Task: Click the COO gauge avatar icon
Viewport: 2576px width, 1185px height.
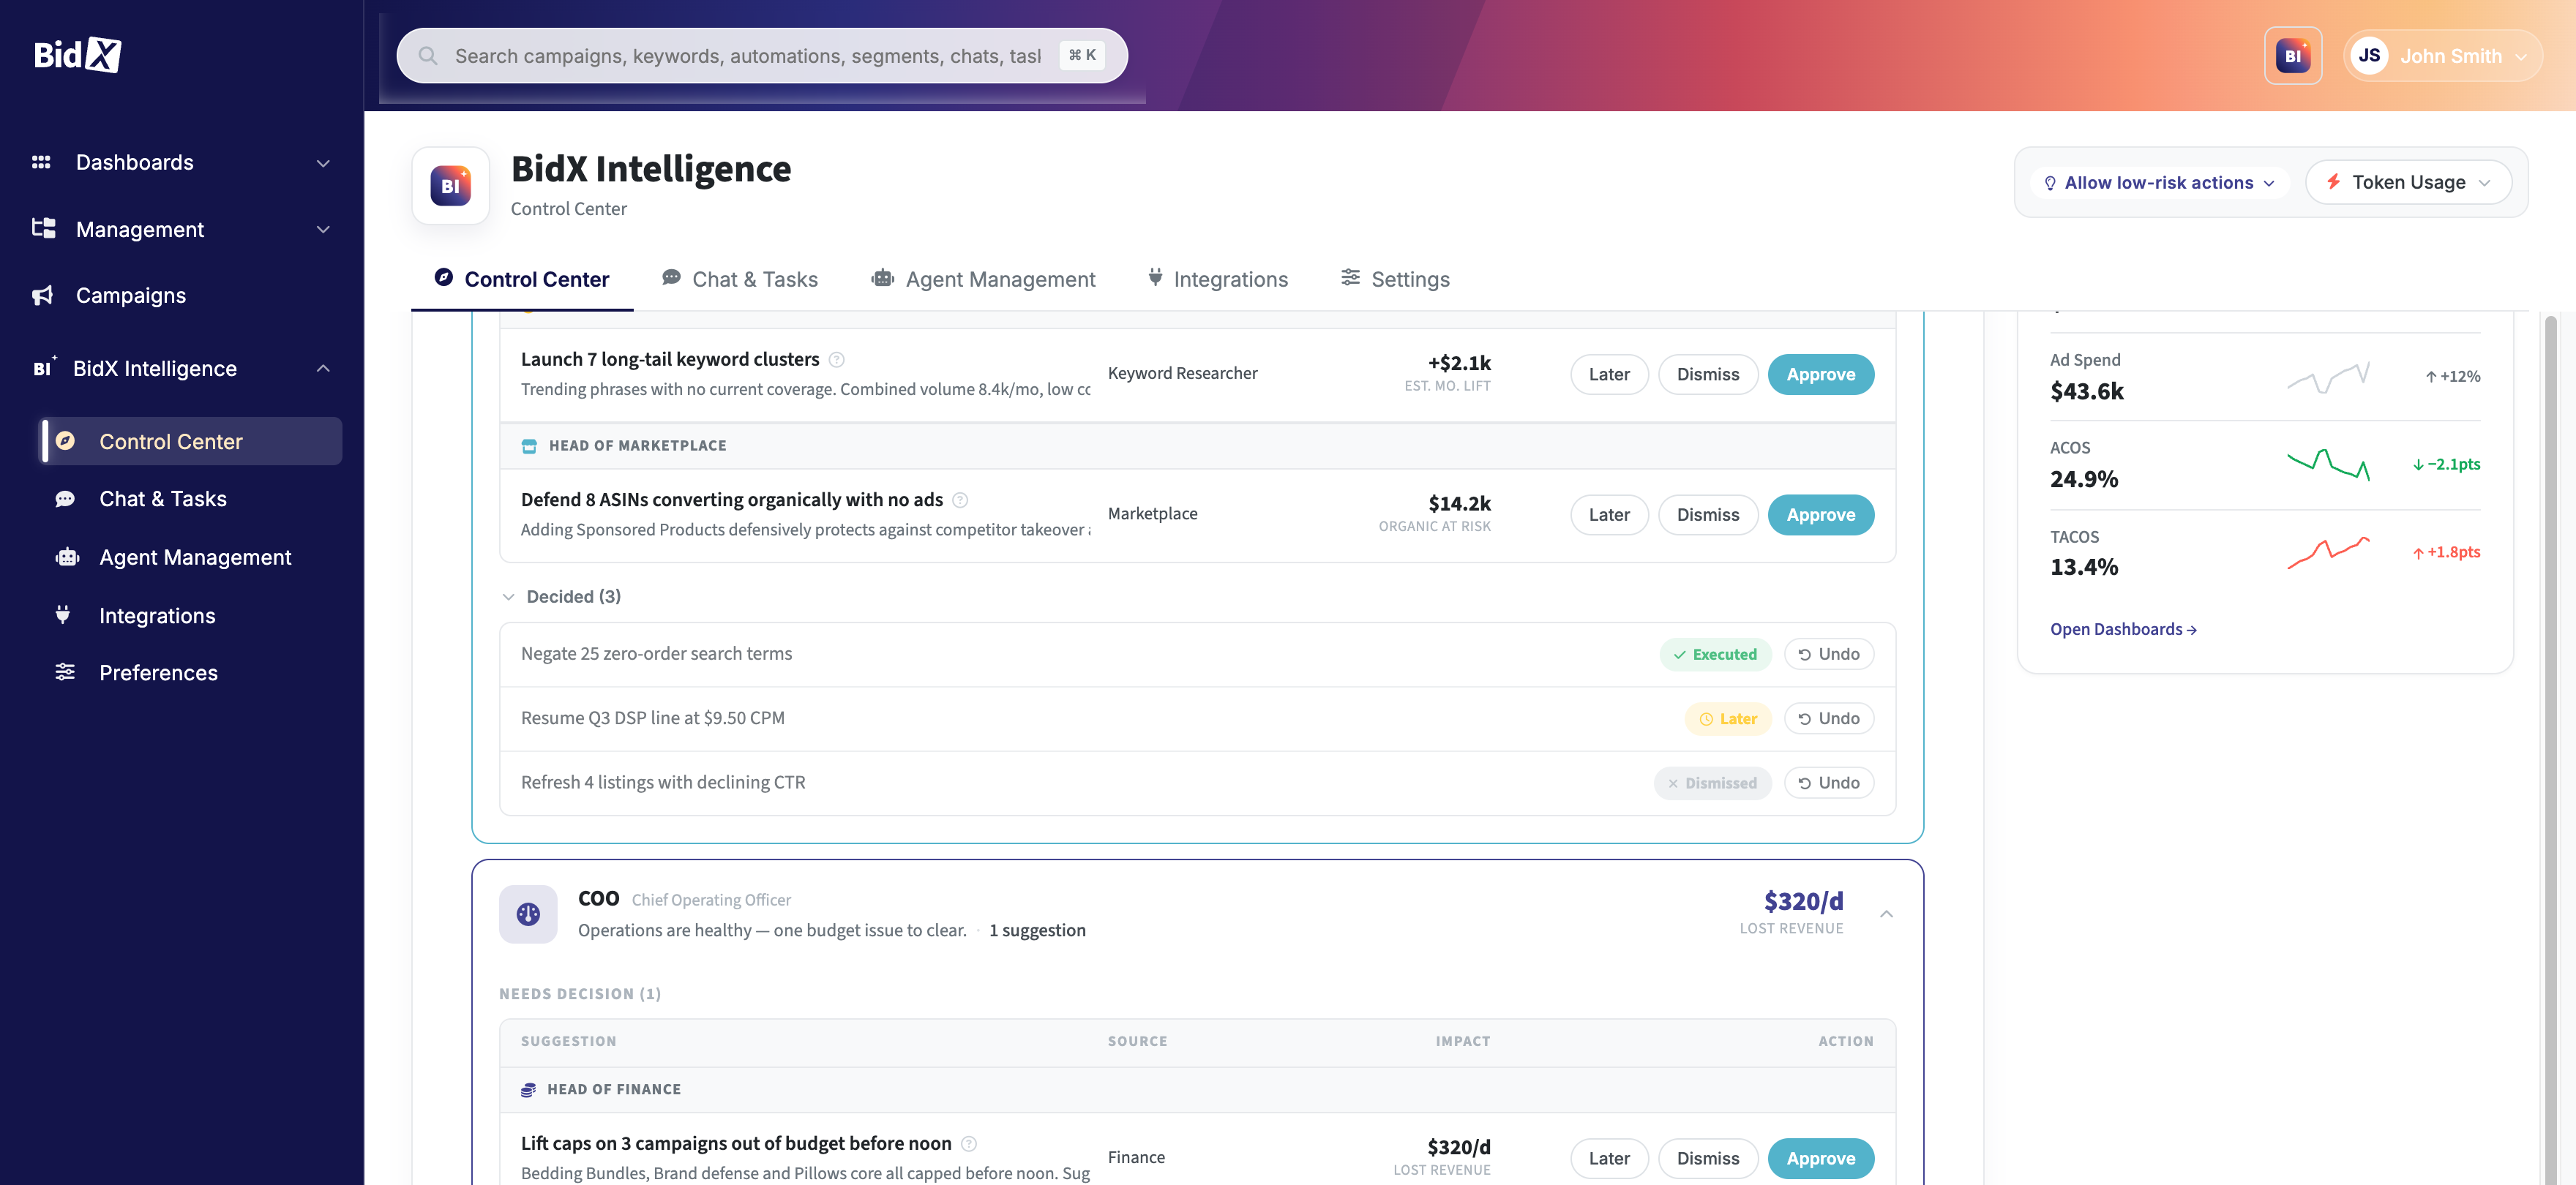Action: click(528, 913)
